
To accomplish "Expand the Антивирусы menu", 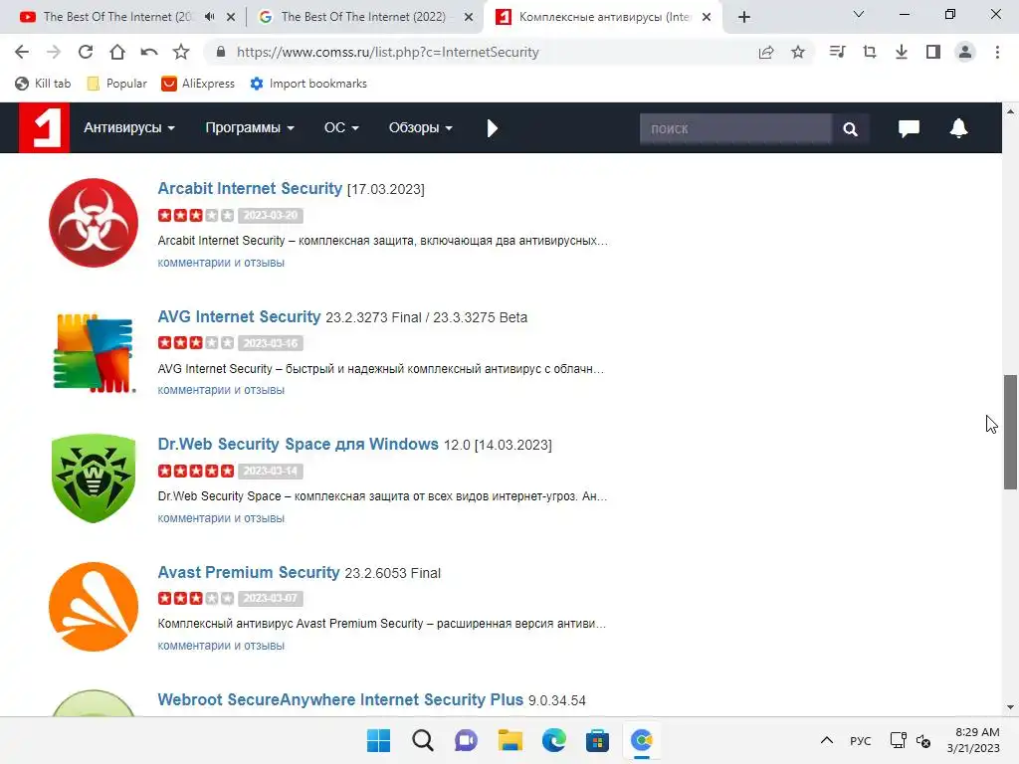I will (129, 128).
